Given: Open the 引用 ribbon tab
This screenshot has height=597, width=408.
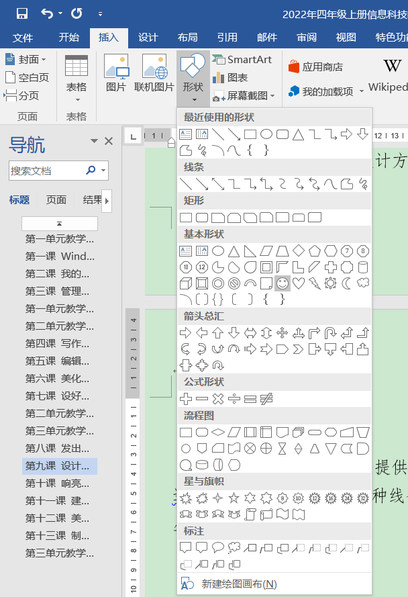Looking at the screenshot, I should 227,38.
